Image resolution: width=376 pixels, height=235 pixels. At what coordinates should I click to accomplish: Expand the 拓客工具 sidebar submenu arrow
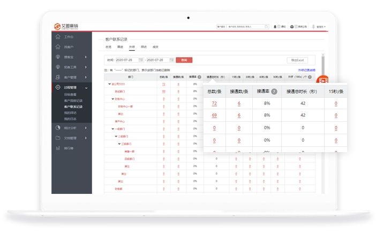click(87, 67)
